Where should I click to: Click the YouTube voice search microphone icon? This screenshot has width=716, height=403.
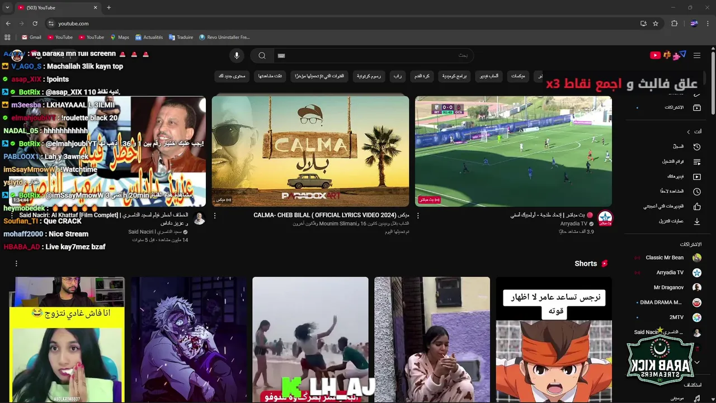point(237,55)
